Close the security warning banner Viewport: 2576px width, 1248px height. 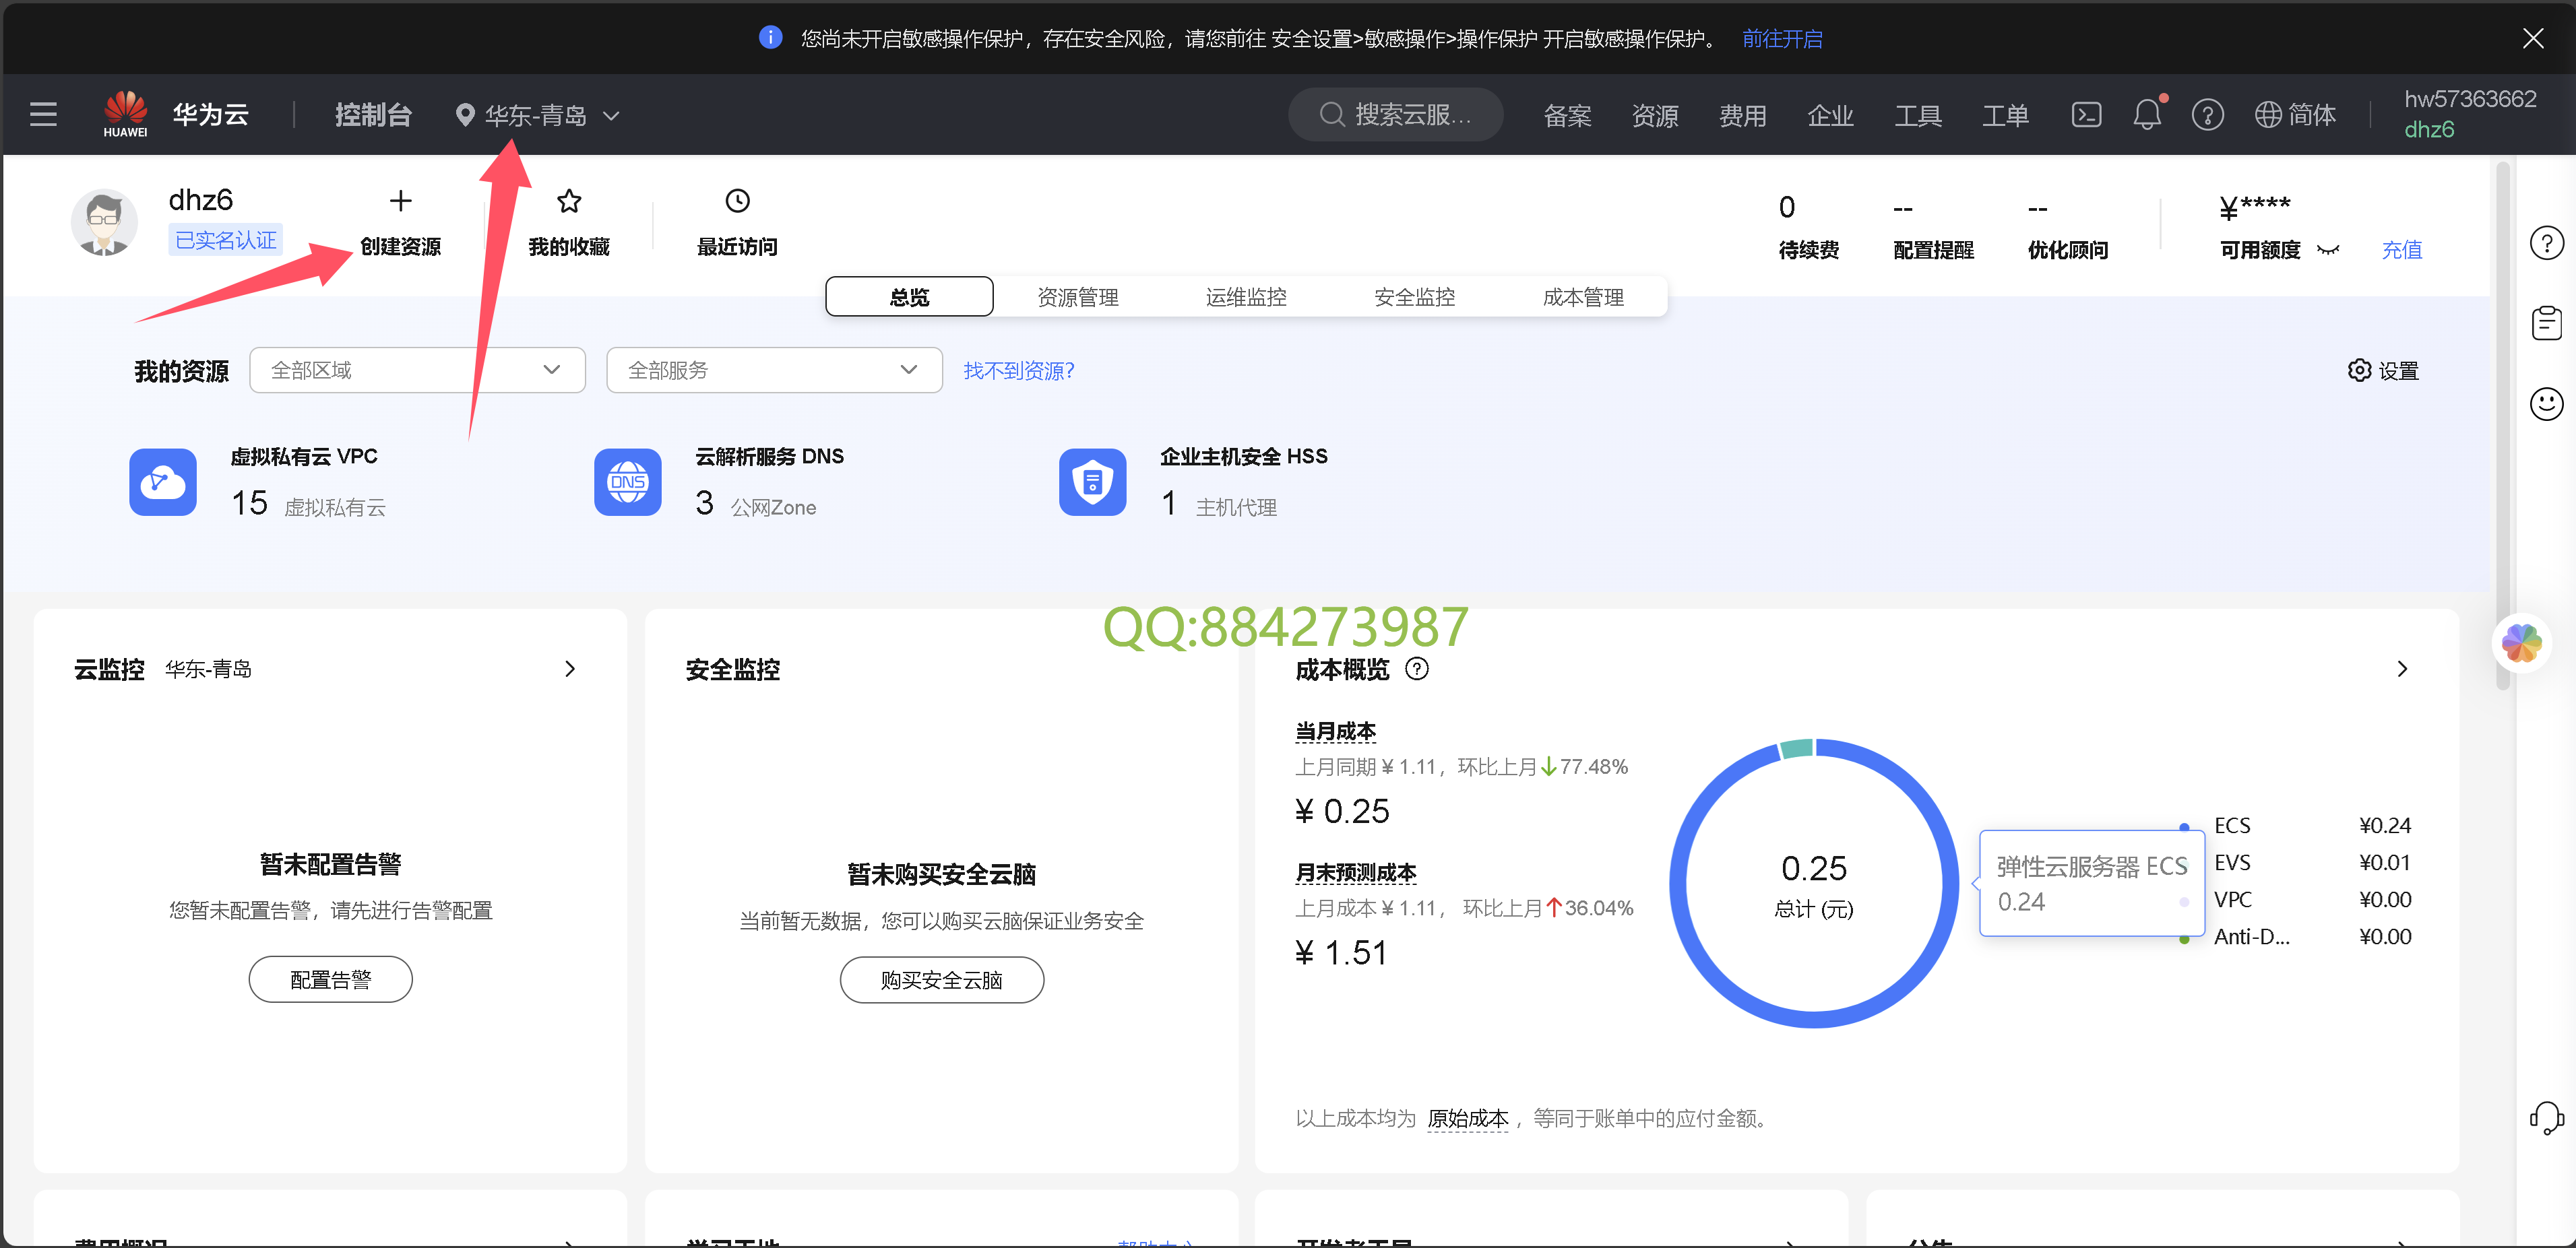[2533, 38]
